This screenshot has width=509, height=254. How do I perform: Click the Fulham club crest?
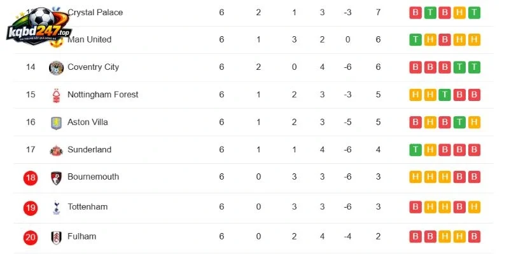click(x=56, y=237)
